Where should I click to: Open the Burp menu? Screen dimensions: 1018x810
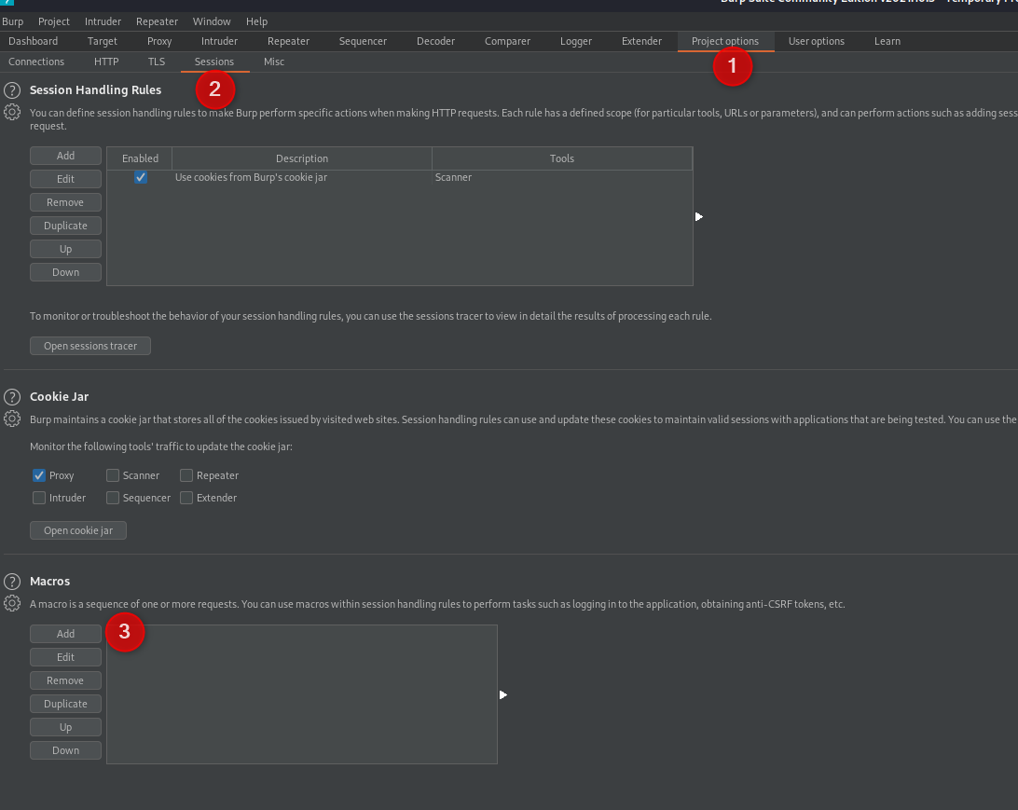(13, 21)
